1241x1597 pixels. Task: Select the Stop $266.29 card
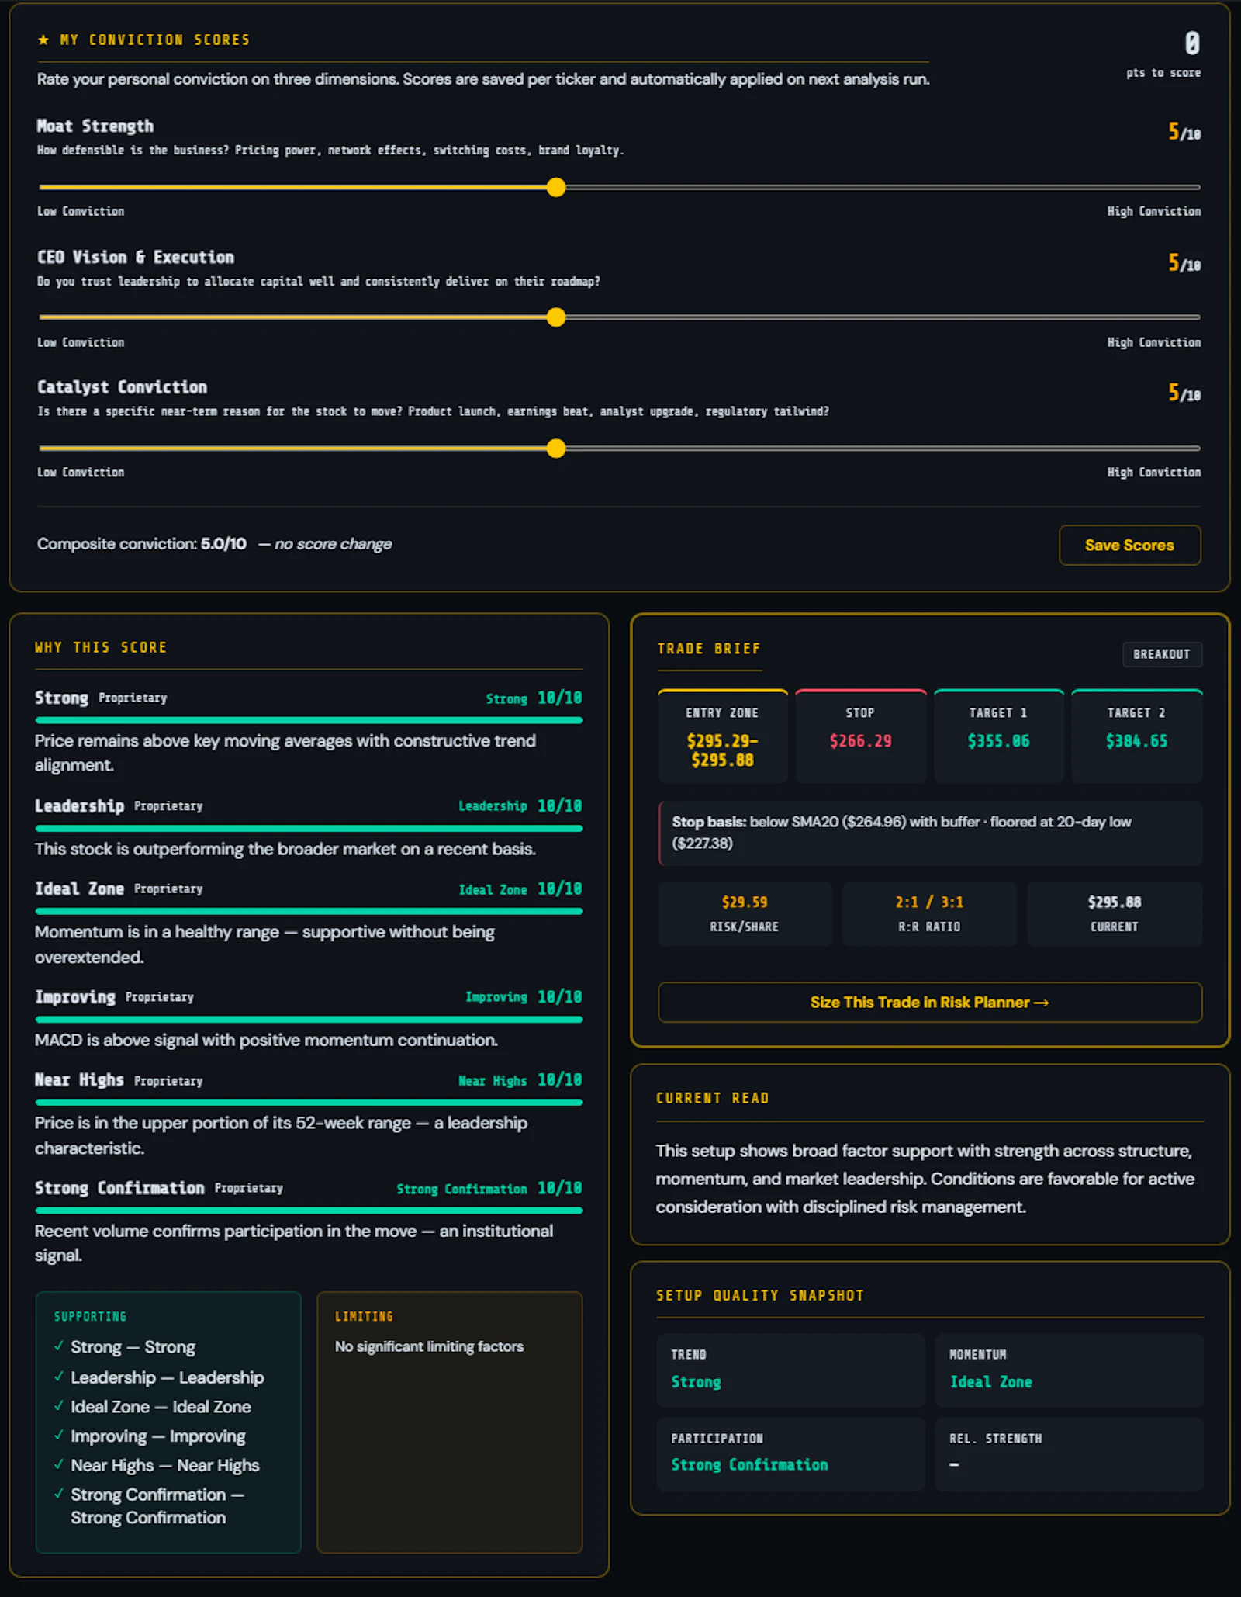[x=861, y=736]
